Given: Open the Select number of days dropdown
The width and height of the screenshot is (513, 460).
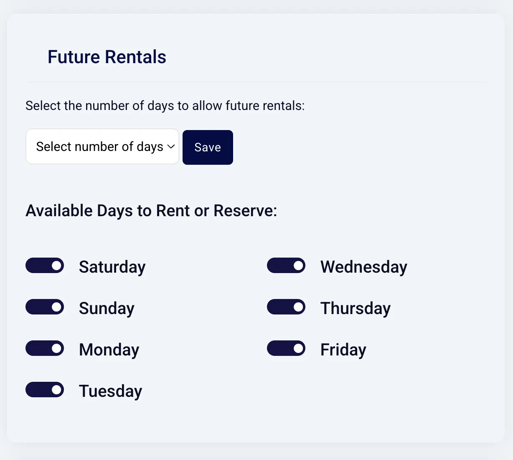Looking at the screenshot, I should [x=102, y=146].
